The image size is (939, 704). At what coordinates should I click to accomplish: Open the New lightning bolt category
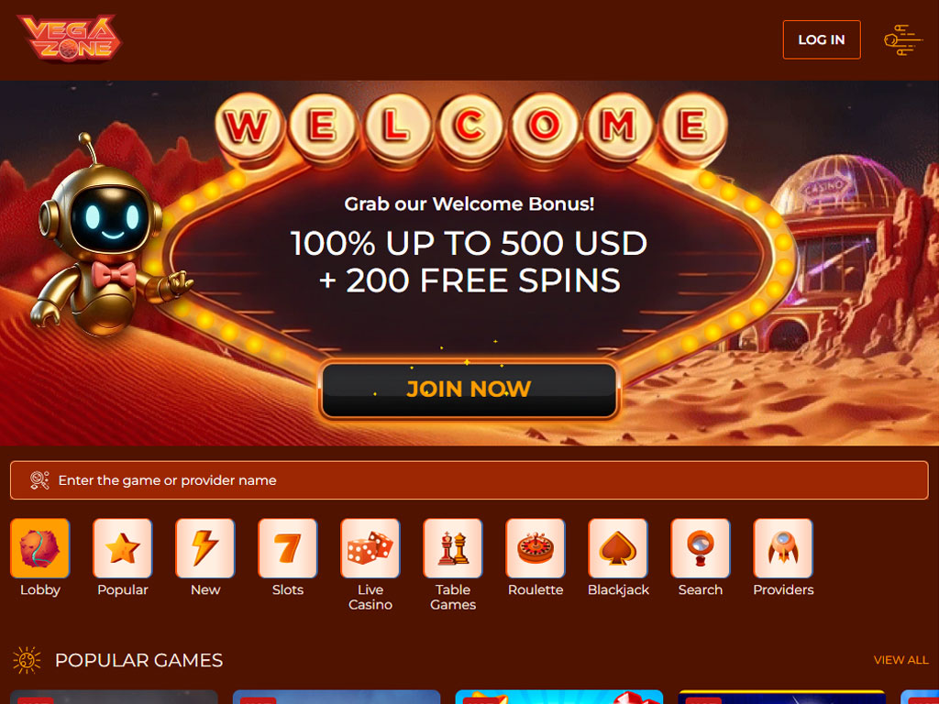(x=205, y=548)
